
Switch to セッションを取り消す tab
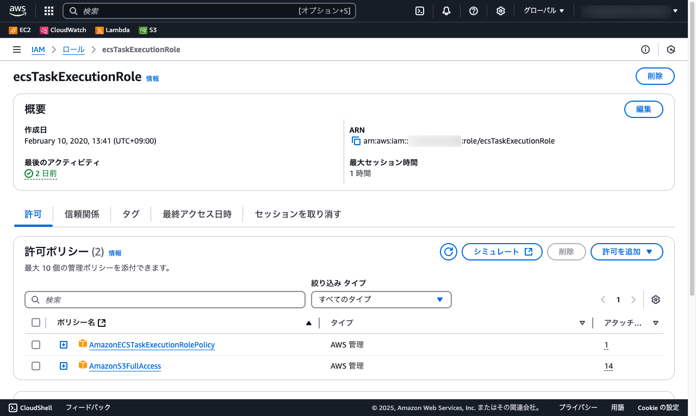pos(298,214)
